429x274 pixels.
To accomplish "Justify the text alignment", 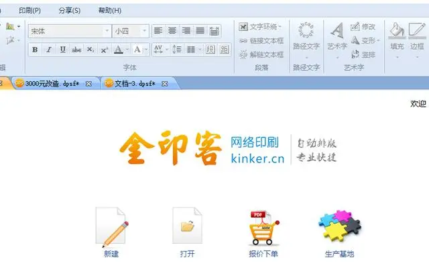I will [x=200, y=31].
